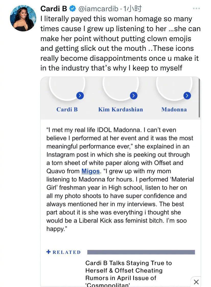Select the Kim Kardashian name link
This screenshot has width=211, height=287.
point(121,110)
